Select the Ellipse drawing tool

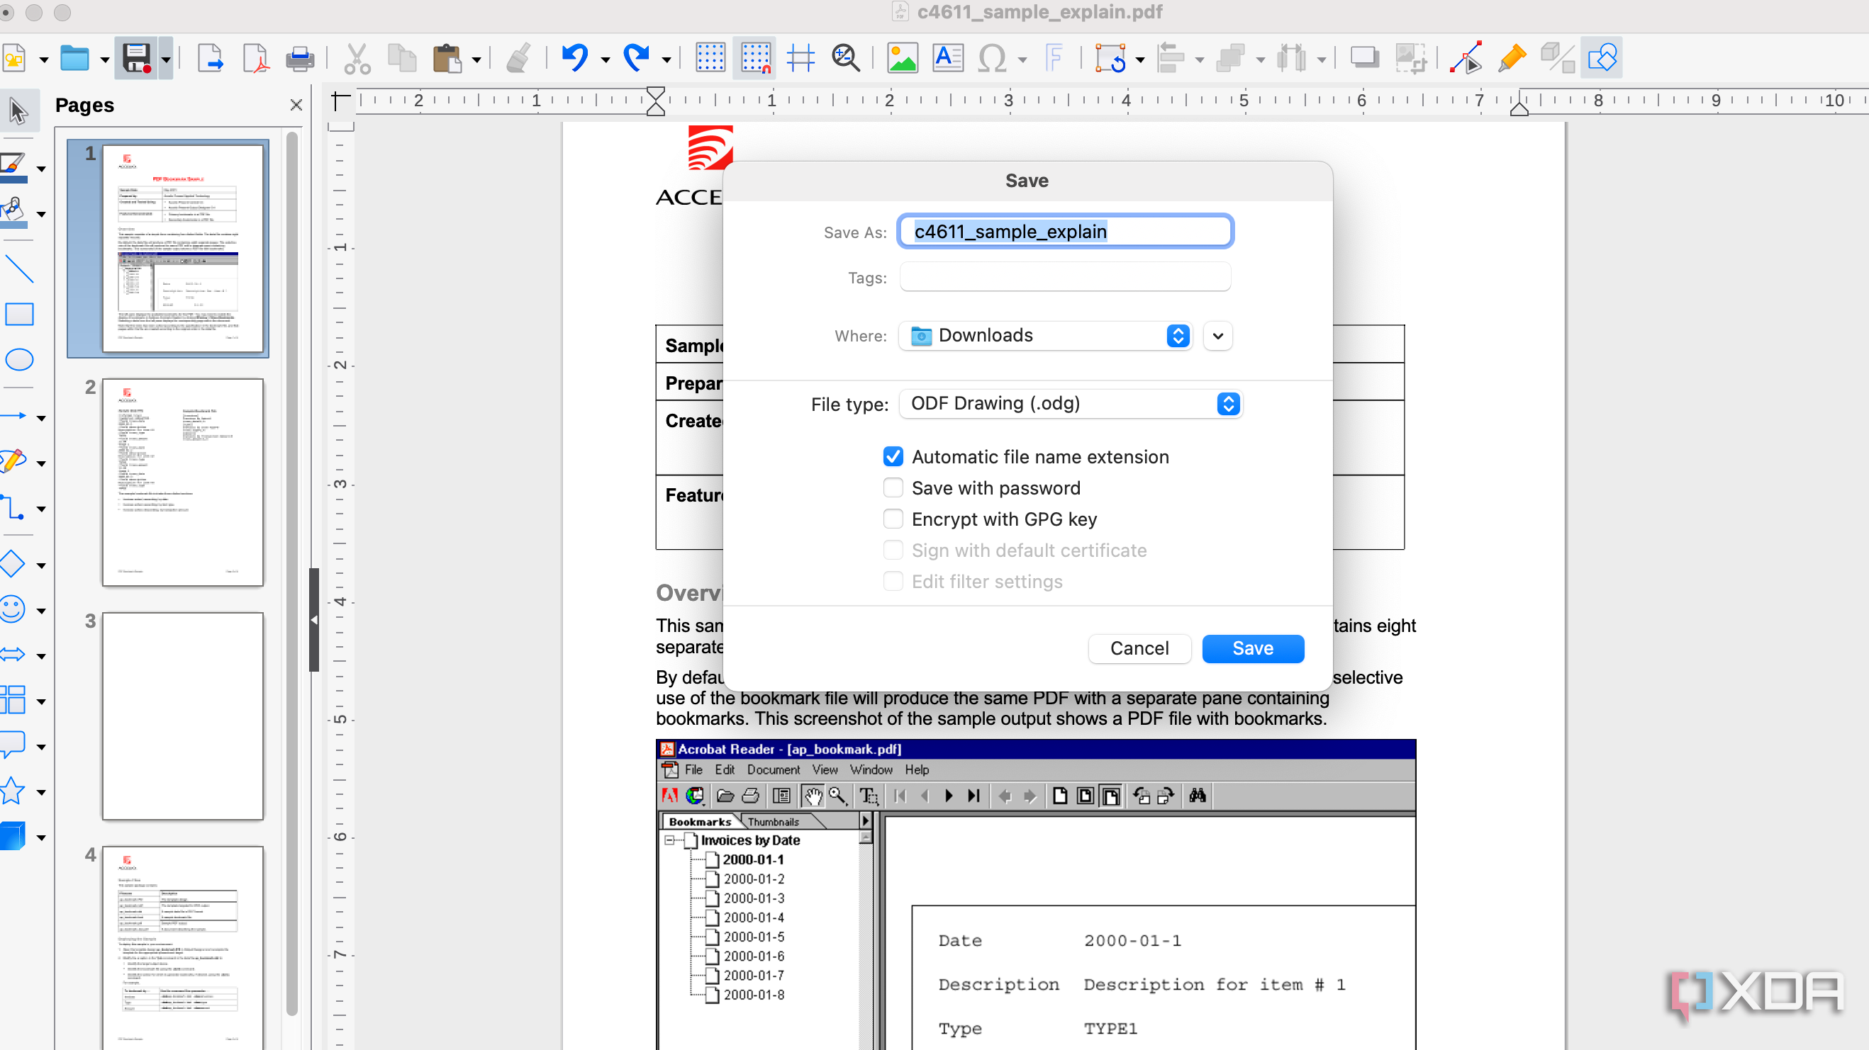[20, 360]
